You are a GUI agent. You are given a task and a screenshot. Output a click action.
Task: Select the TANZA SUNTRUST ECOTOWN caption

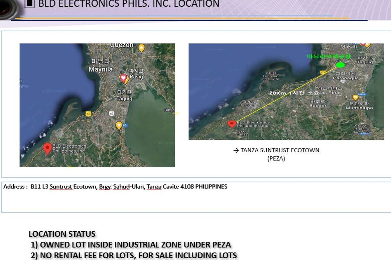[280, 150]
